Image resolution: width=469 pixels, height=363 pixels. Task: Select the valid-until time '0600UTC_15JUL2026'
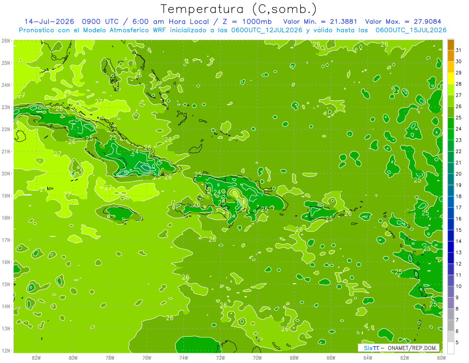tap(411, 30)
